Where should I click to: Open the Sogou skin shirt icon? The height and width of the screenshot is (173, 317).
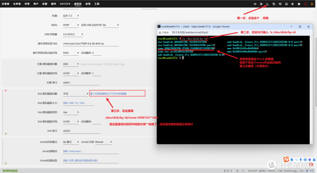coord(310,160)
